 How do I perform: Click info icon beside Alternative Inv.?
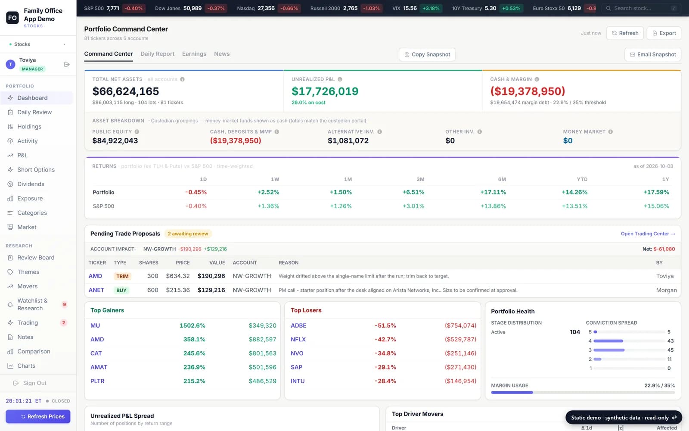380,132
